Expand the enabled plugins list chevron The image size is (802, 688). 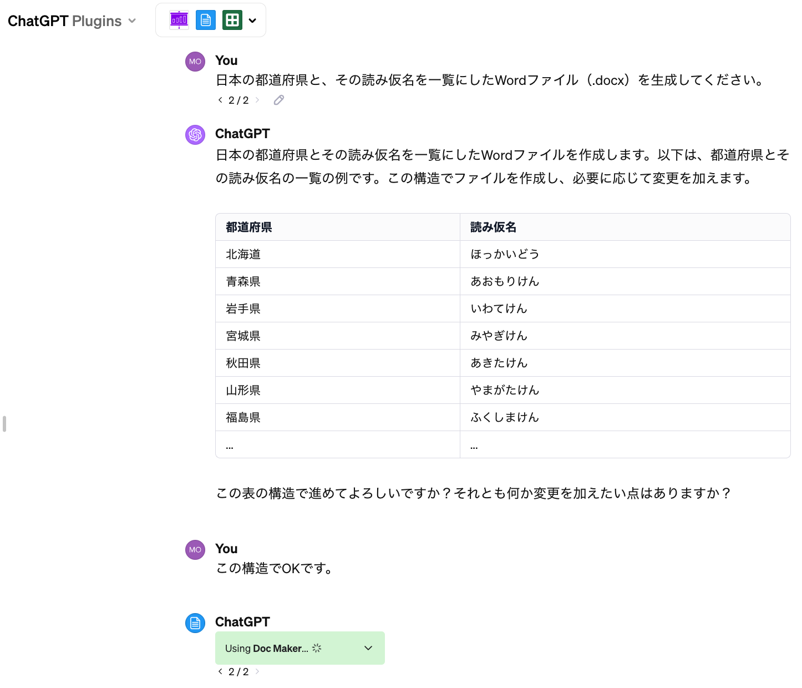click(x=253, y=21)
